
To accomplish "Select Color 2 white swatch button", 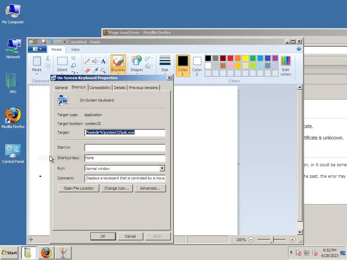I will [197, 66].
